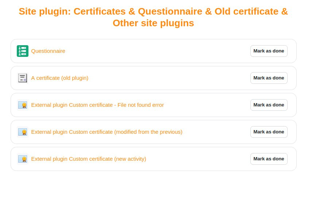Click the orange Site plugin section heading
Screen dimensions: 331x203
pos(153,17)
